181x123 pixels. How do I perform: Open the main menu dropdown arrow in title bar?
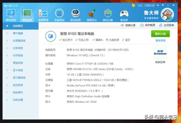[163, 5]
